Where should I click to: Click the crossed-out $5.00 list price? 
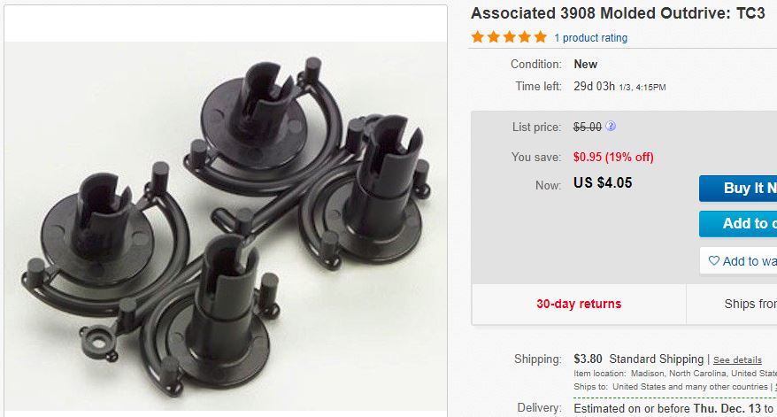[x=588, y=127]
